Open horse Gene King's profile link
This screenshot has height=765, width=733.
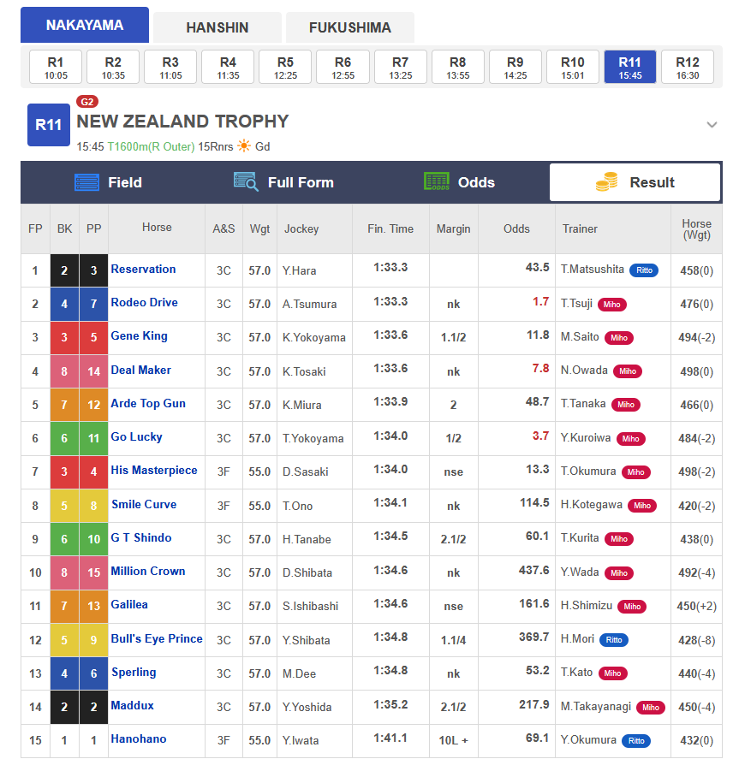tap(140, 336)
